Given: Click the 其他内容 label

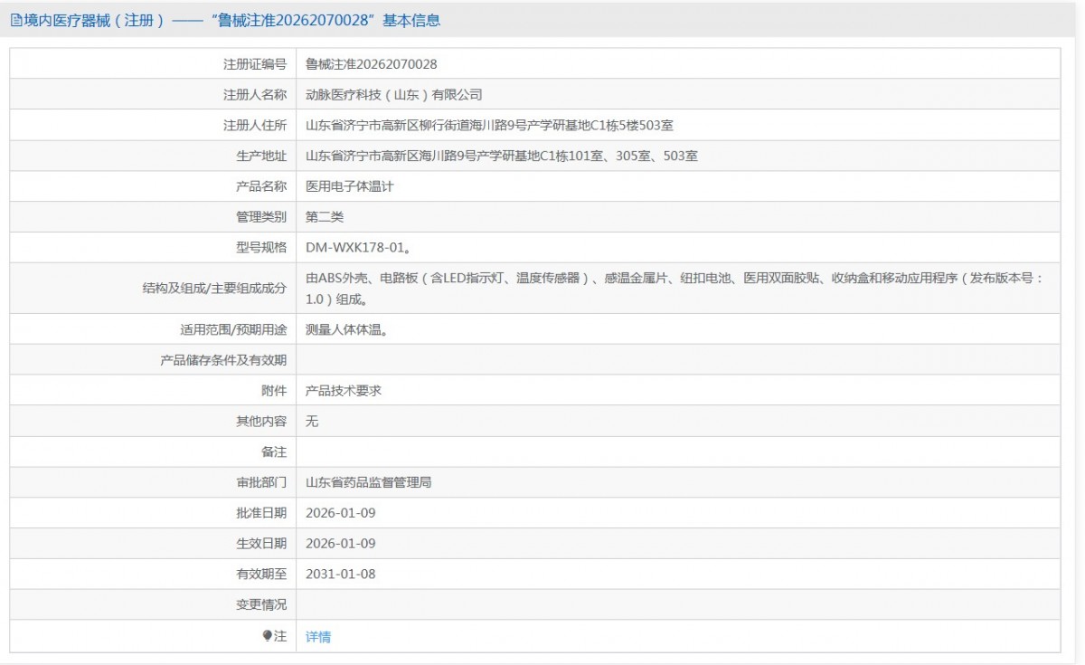Looking at the screenshot, I should (261, 422).
